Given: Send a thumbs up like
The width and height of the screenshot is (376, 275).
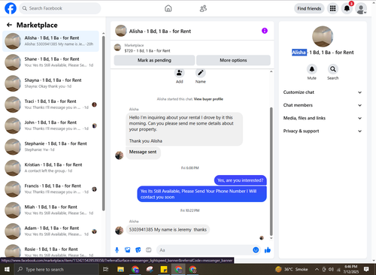Looking at the screenshot, I should pyautogui.click(x=268, y=249).
